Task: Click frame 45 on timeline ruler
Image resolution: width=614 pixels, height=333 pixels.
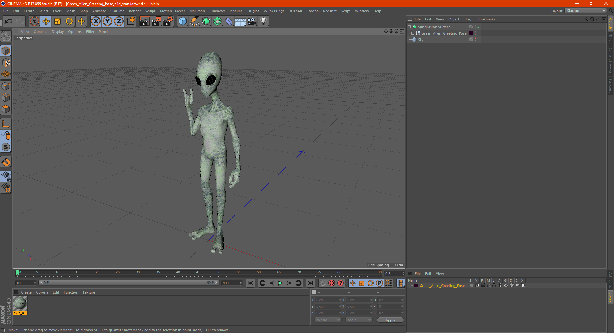Action: tap(198, 272)
